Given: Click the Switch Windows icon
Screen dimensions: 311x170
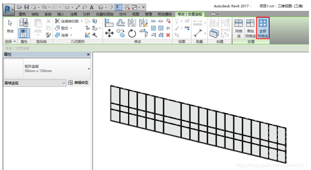Looking at the screenshot, I should (135, 7).
